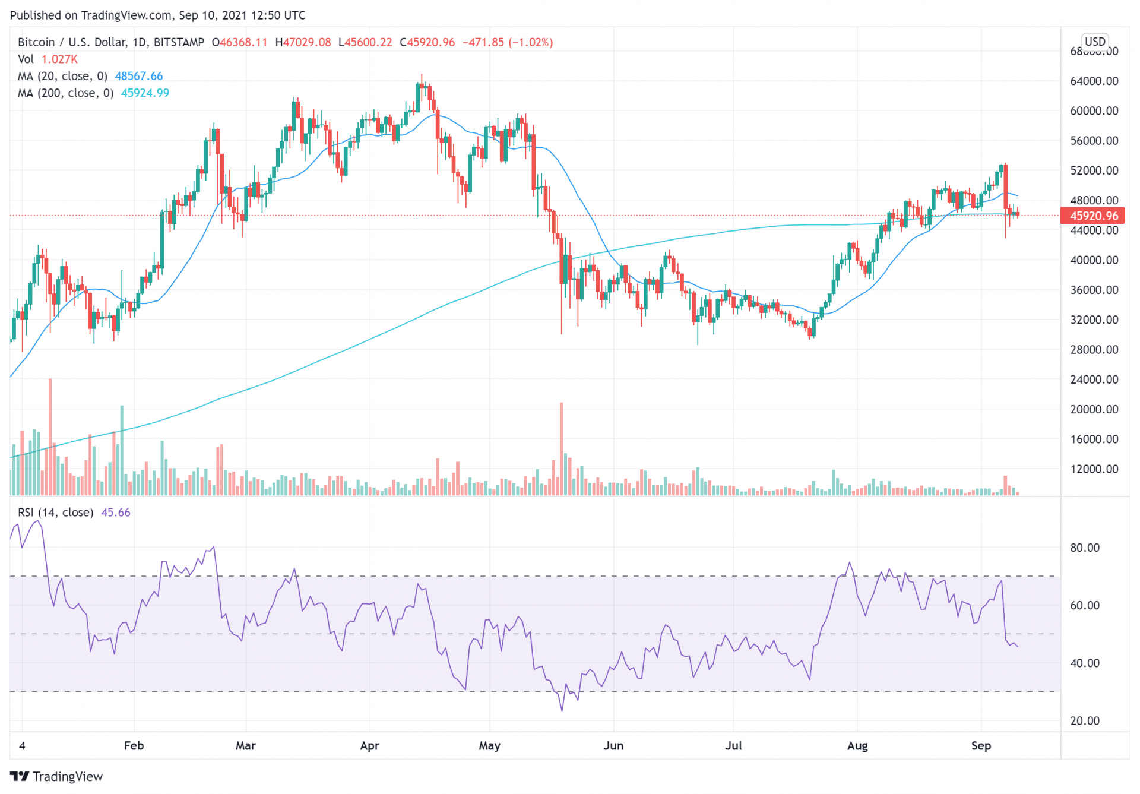
Task: Click the RSI 40.00 axis label
Action: click(x=1085, y=663)
